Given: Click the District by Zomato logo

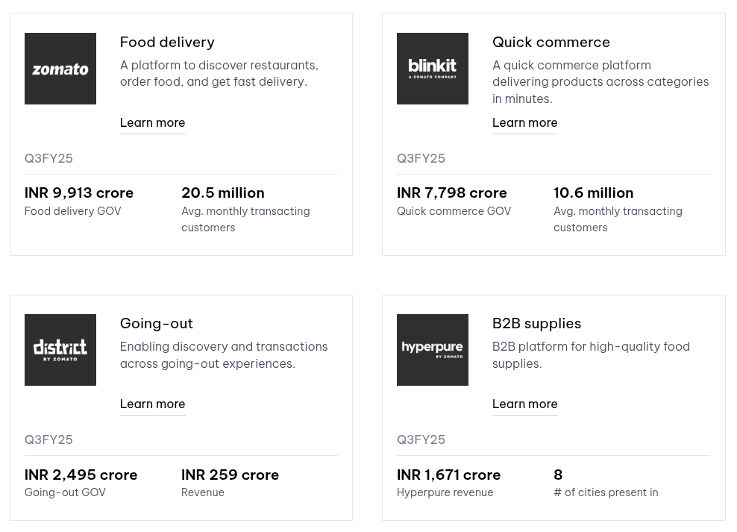Looking at the screenshot, I should pos(60,350).
